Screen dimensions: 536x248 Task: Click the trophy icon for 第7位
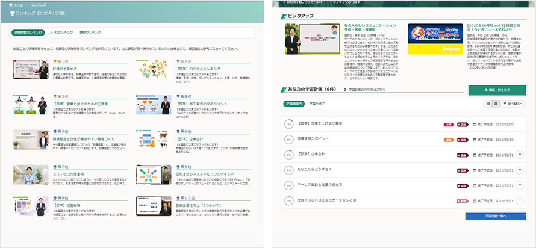coord(55,167)
